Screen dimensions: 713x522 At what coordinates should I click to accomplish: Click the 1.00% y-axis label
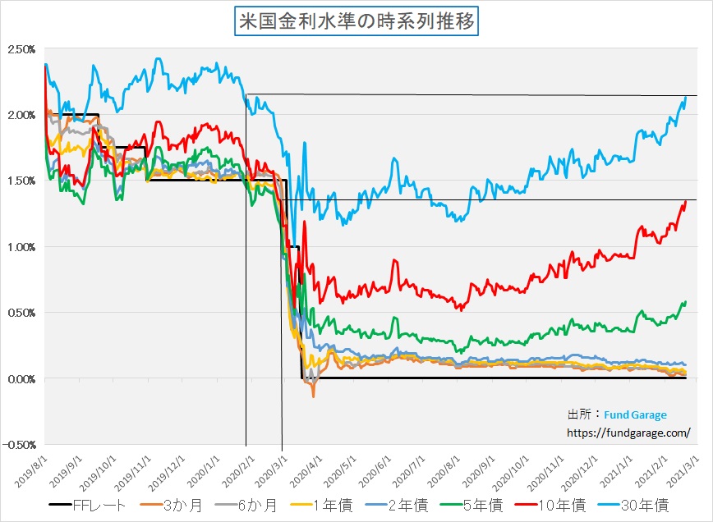21,247
